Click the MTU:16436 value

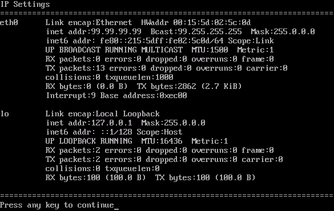162,141
